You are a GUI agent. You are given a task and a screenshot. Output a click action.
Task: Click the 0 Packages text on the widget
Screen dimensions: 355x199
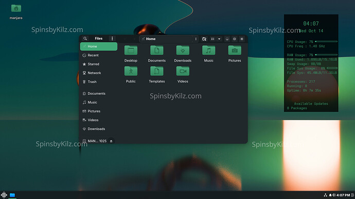click(297, 108)
